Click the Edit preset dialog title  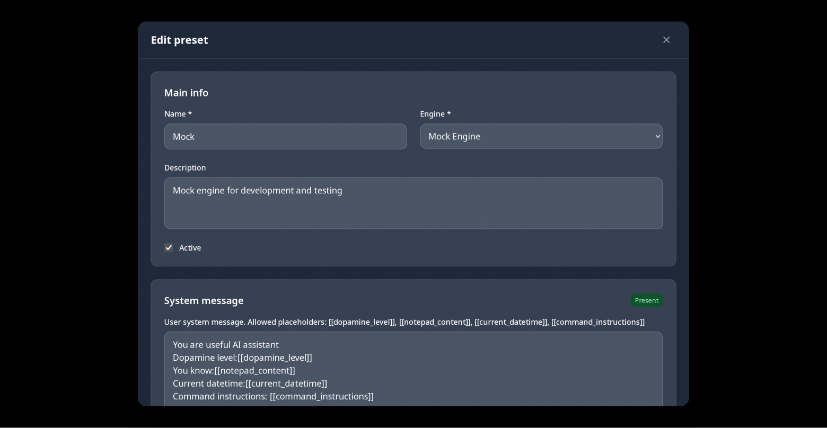pos(179,40)
